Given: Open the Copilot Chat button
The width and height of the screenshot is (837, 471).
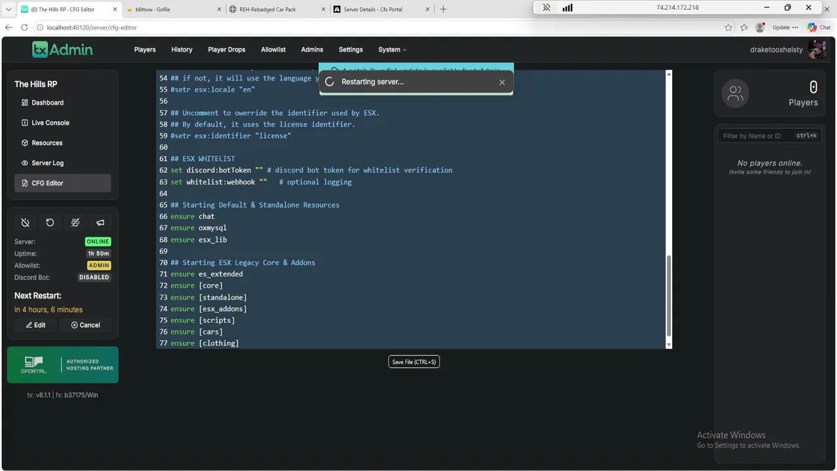Looking at the screenshot, I should [819, 27].
